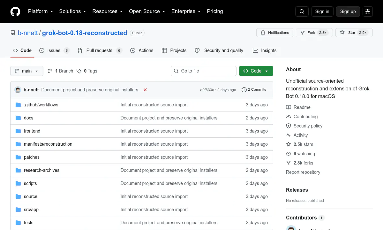Switch to the Insights tab
Image resolution: width=383 pixels, height=230 pixels.
pyautogui.click(x=265, y=50)
